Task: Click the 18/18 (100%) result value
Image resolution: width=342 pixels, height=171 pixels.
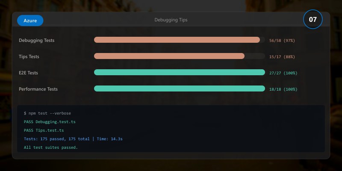Action: (283, 89)
